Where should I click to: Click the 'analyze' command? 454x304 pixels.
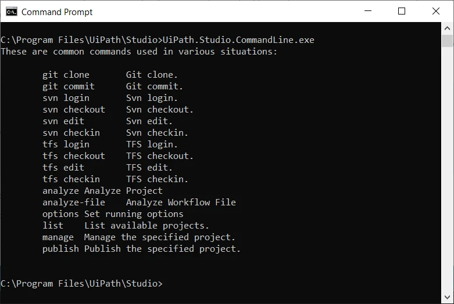[x=60, y=191]
